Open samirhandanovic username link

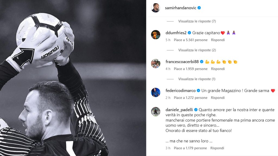point(181,8)
